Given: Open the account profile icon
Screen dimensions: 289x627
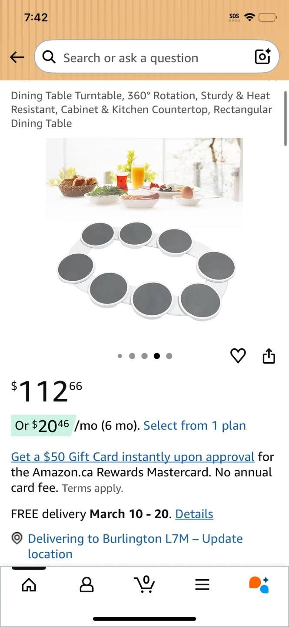Looking at the screenshot, I should [x=87, y=584].
